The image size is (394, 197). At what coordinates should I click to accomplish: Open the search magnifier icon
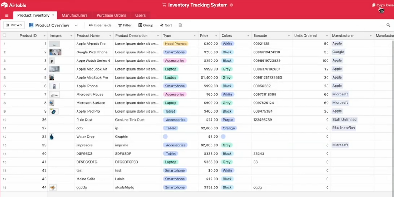pos(388,25)
